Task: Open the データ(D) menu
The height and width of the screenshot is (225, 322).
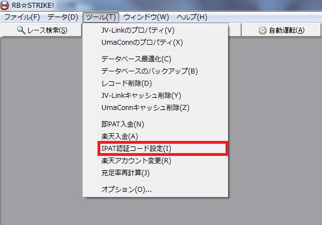Action: point(63,17)
